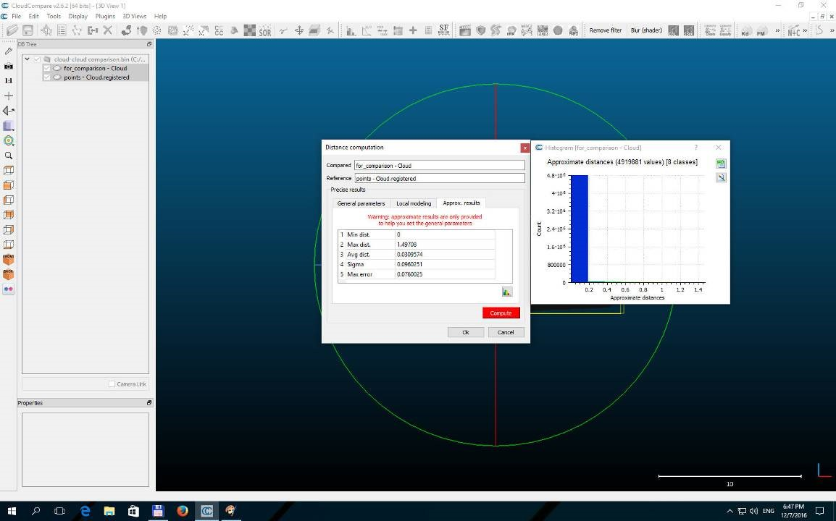This screenshot has width=836, height=521.
Task: Click the export icon in Histogram window
Action: (721, 164)
